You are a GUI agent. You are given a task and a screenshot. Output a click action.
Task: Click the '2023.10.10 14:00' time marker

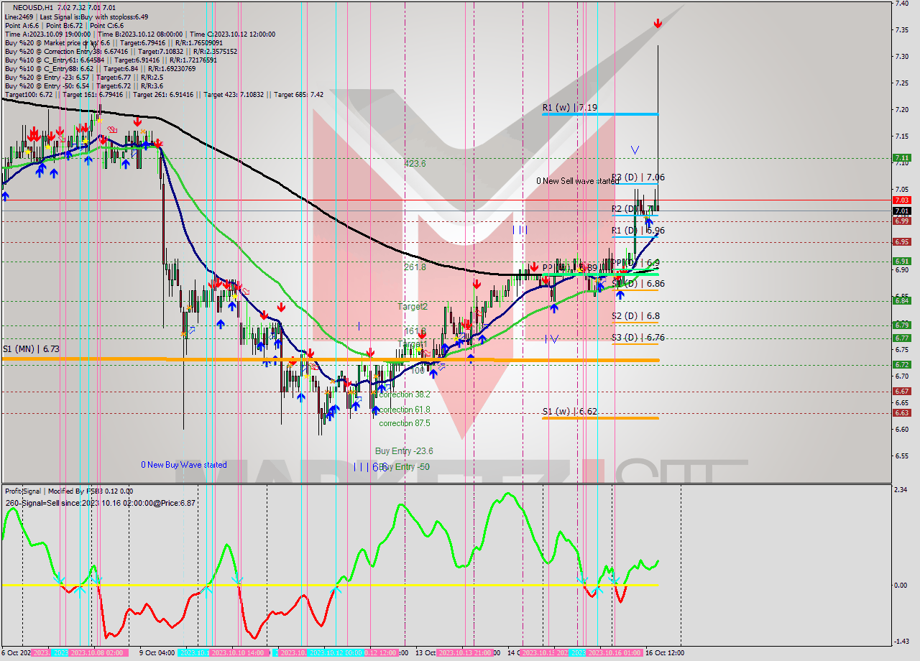point(241,653)
